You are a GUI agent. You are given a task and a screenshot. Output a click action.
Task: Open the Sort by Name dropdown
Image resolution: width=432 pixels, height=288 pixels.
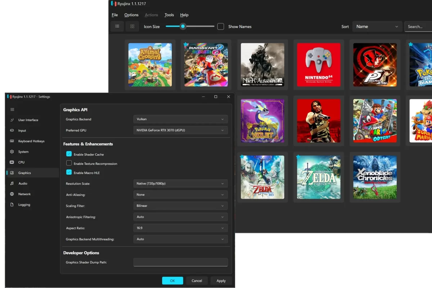pos(377,27)
